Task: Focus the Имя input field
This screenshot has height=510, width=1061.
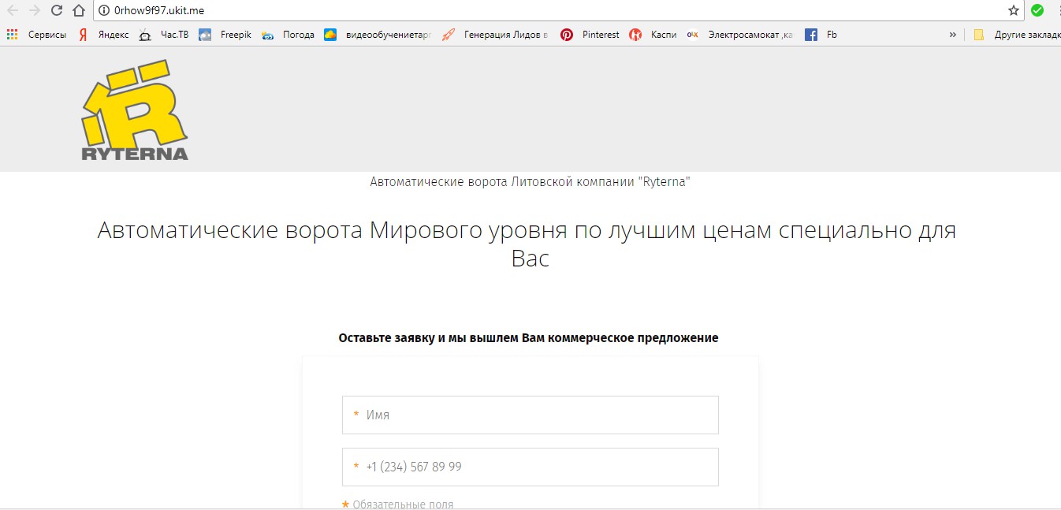Action: 530,415
